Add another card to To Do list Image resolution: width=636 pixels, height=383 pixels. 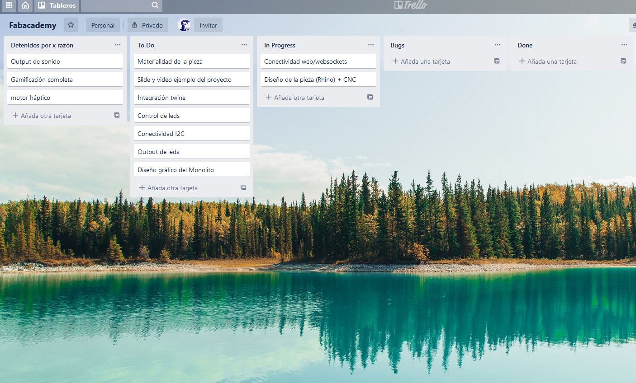(x=168, y=188)
